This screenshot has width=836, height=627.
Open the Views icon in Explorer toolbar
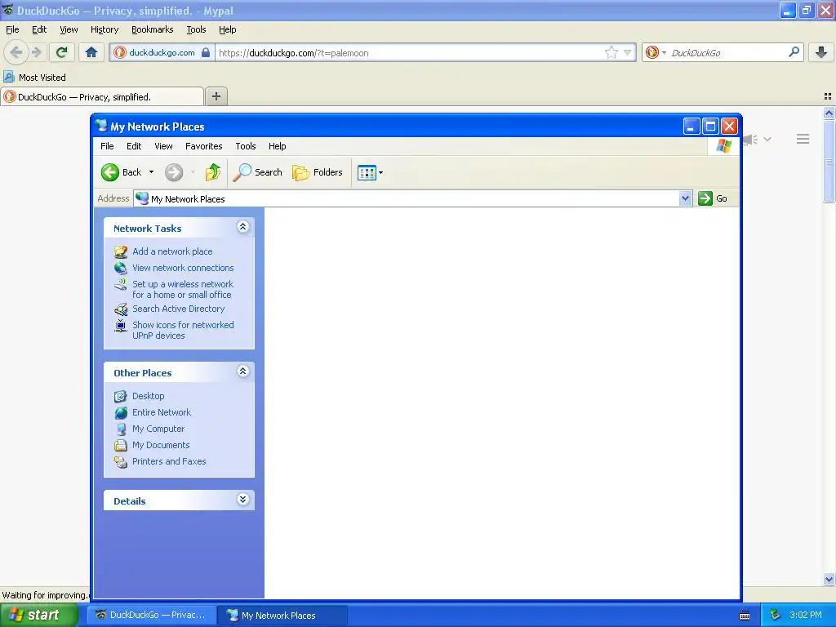tap(367, 173)
